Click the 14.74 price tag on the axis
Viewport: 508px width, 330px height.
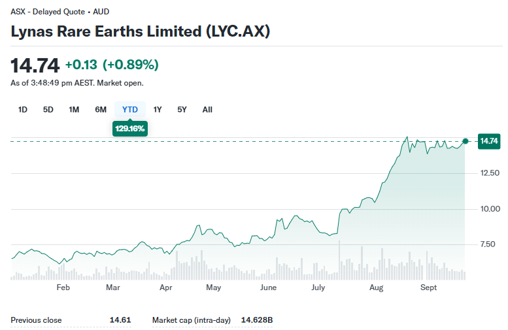(x=489, y=141)
